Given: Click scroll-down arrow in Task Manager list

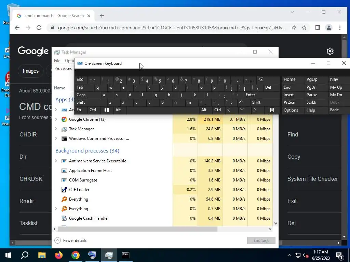Looking at the screenshot, I should pos(275,223).
